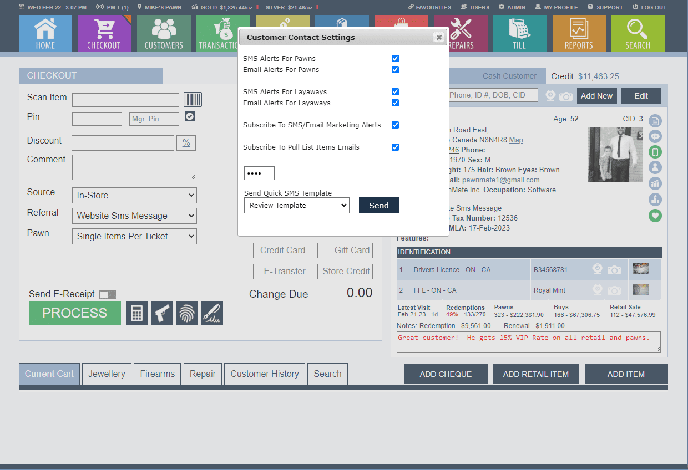The height and width of the screenshot is (470, 688).
Task: Click the green heart icon
Action: pyautogui.click(x=655, y=216)
